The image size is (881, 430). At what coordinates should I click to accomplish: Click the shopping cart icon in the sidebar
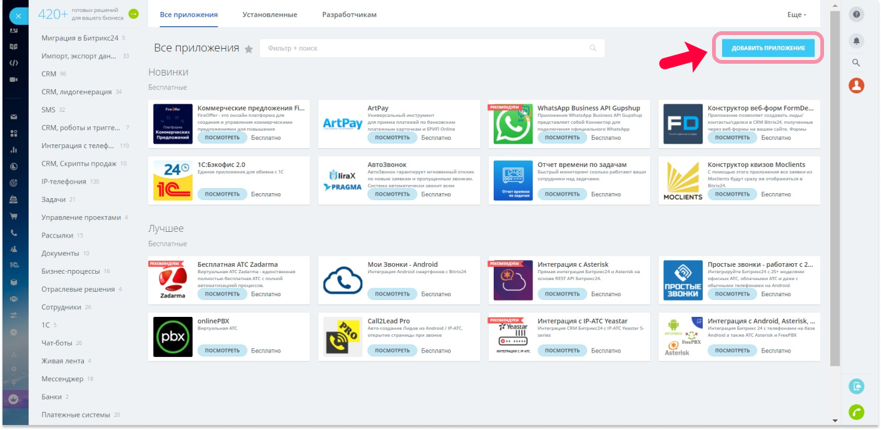pos(14,216)
